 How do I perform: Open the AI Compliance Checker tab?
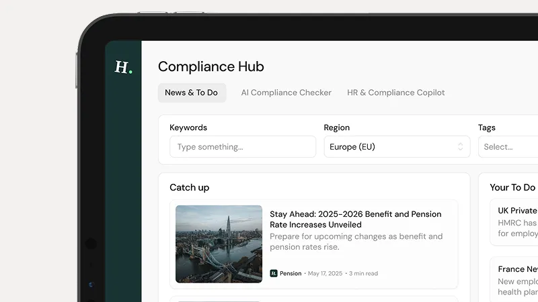pyautogui.click(x=286, y=93)
